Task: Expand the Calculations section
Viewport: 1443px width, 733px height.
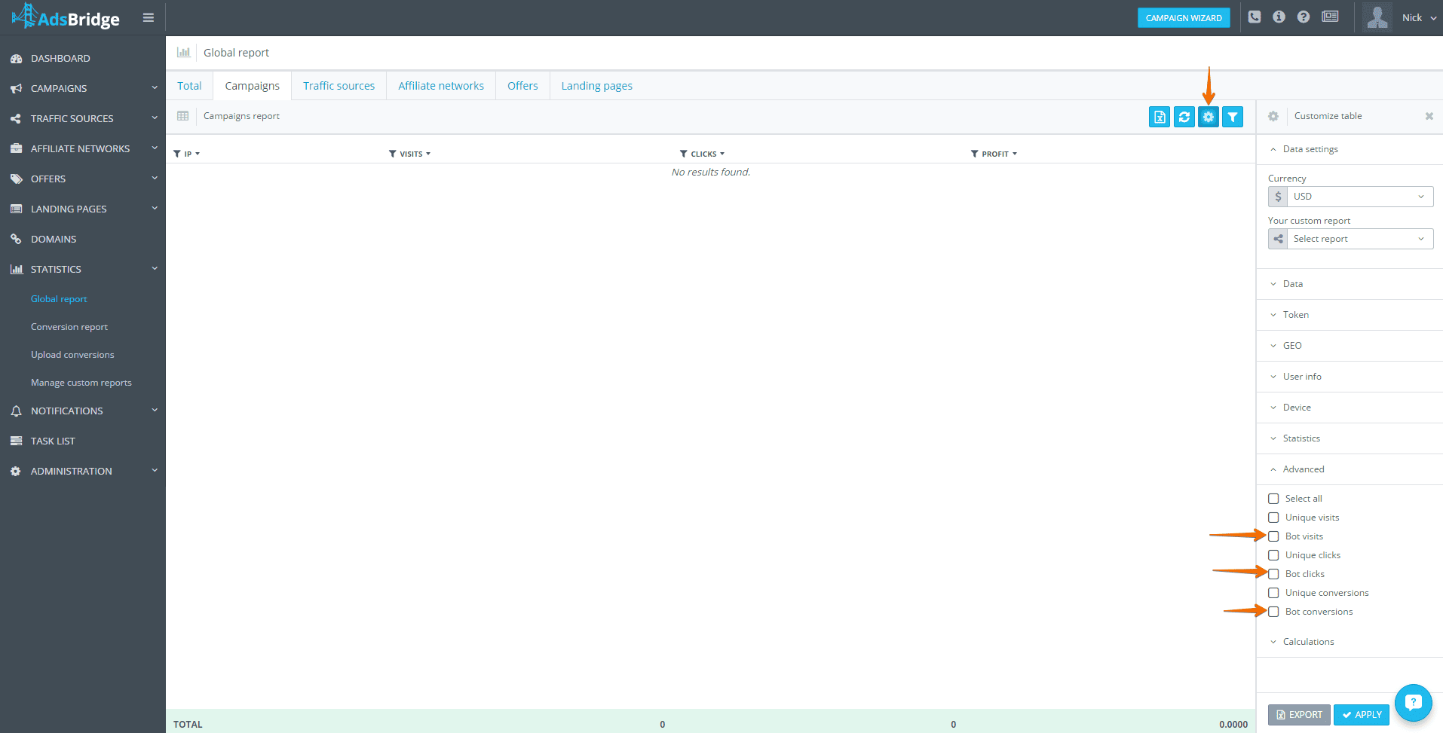Action: point(1350,642)
